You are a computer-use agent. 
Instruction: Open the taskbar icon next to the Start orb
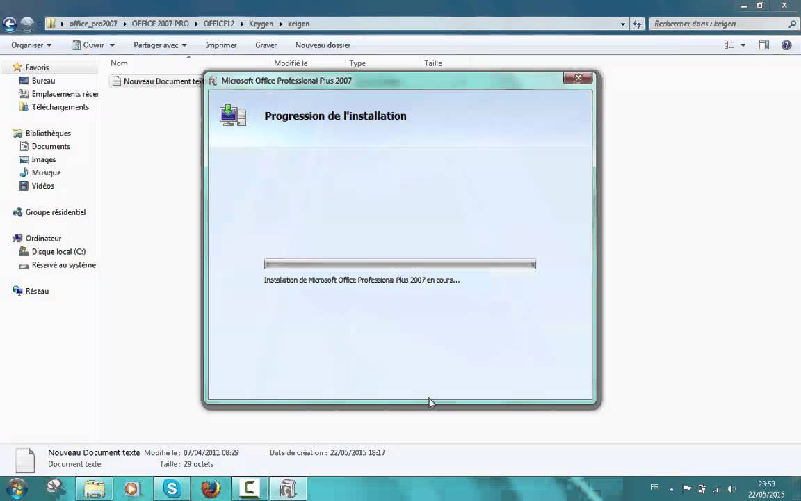[x=56, y=488]
